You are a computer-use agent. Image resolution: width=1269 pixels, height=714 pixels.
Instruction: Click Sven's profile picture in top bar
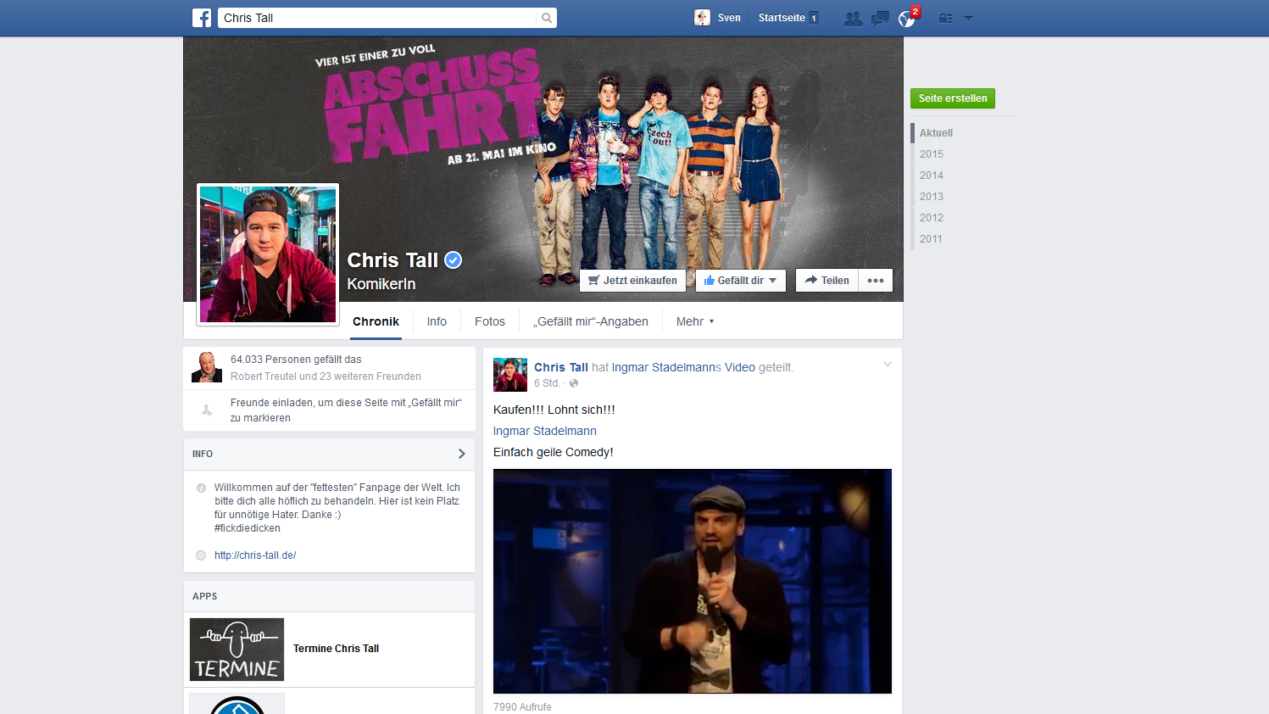point(702,18)
